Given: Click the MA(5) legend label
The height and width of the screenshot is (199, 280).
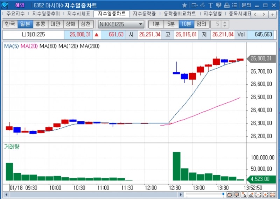Looking at the screenshot, I should coord(11,47).
